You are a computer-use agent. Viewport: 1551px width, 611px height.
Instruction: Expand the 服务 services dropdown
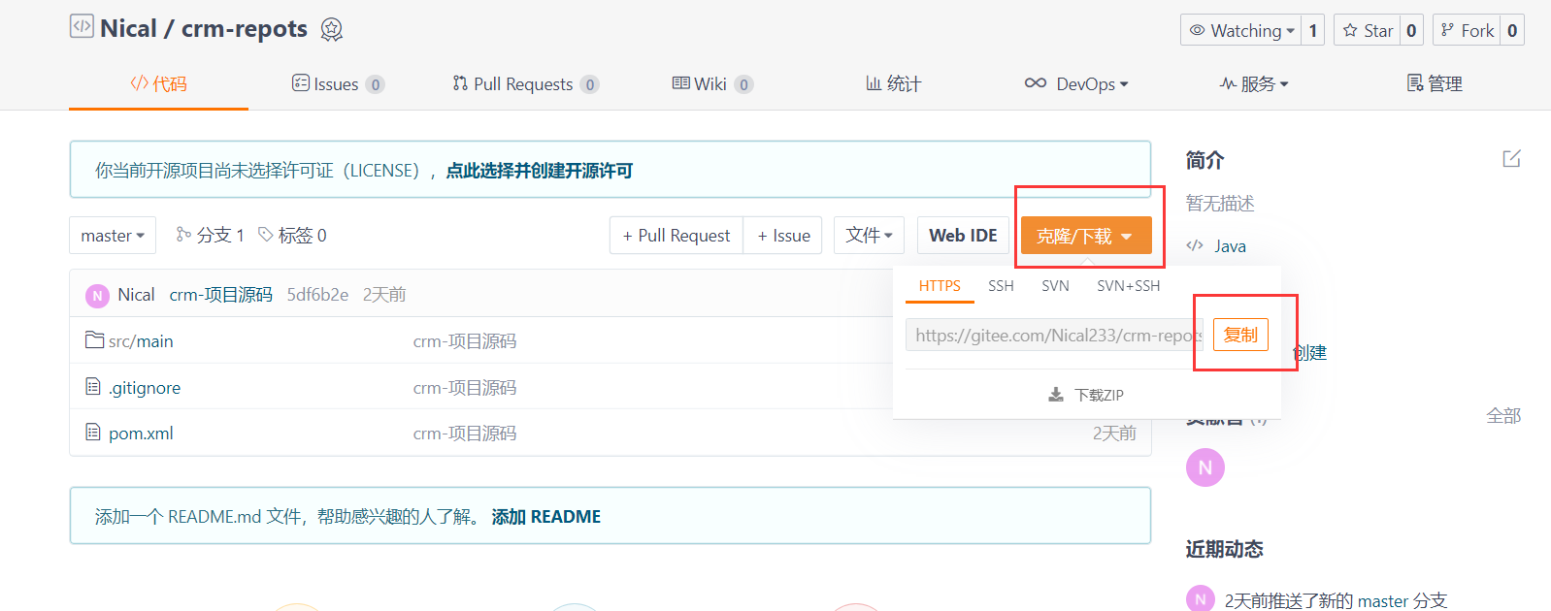click(x=1254, y=84)
